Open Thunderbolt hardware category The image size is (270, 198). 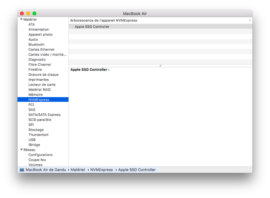pyautogui.click(x=38, y=135)
